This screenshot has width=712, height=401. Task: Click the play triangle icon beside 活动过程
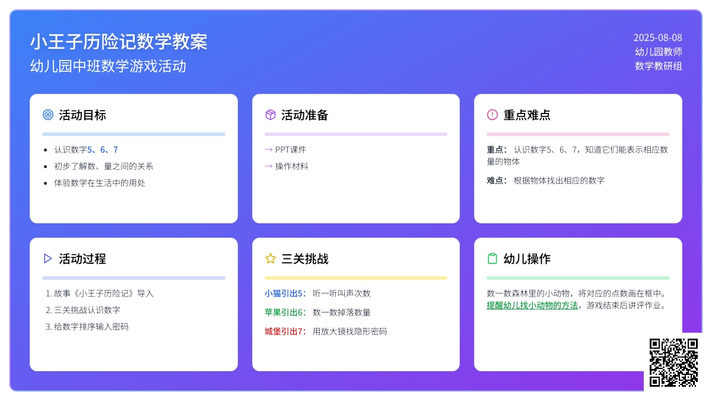tap(48, 258)
